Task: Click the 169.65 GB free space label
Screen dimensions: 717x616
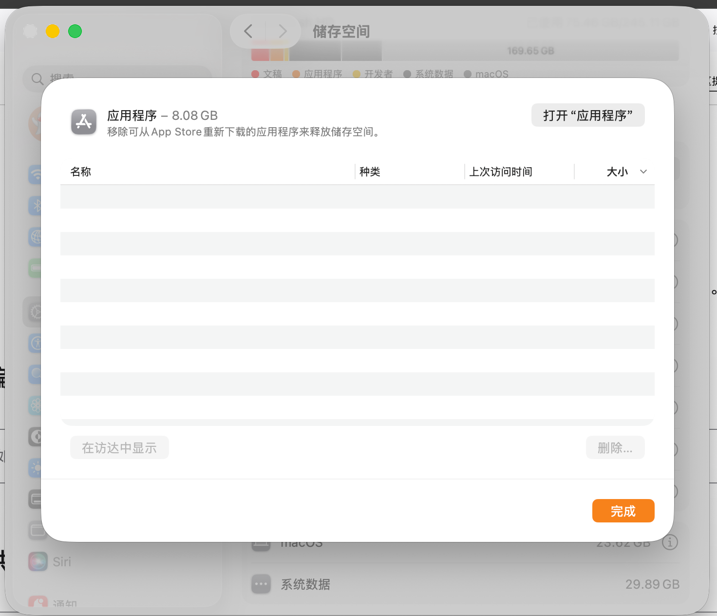Action: pos(530,51)
